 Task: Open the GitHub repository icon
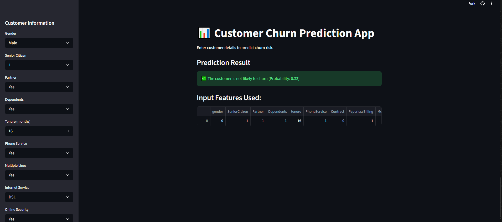tap(483, 3)
